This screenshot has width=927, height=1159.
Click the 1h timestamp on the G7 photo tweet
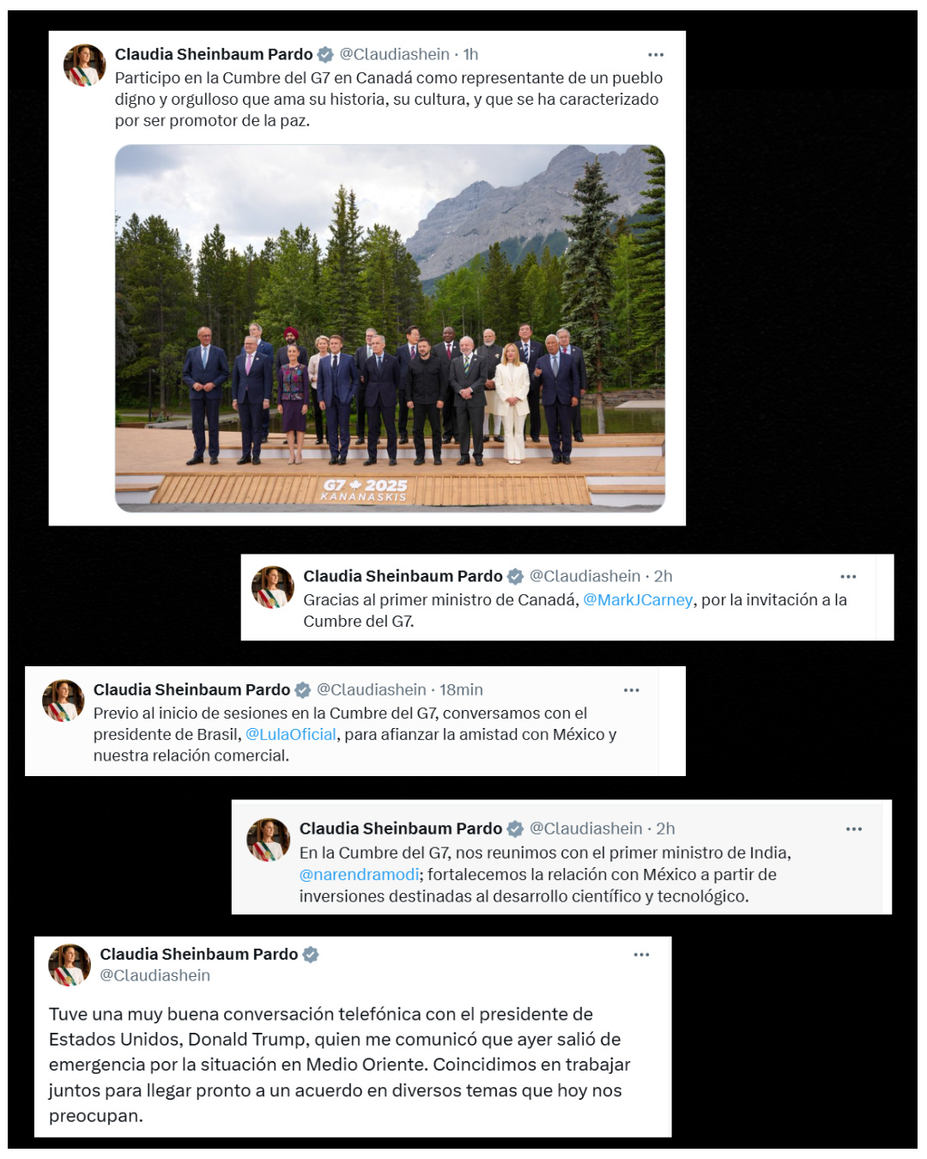pos(471,55)
